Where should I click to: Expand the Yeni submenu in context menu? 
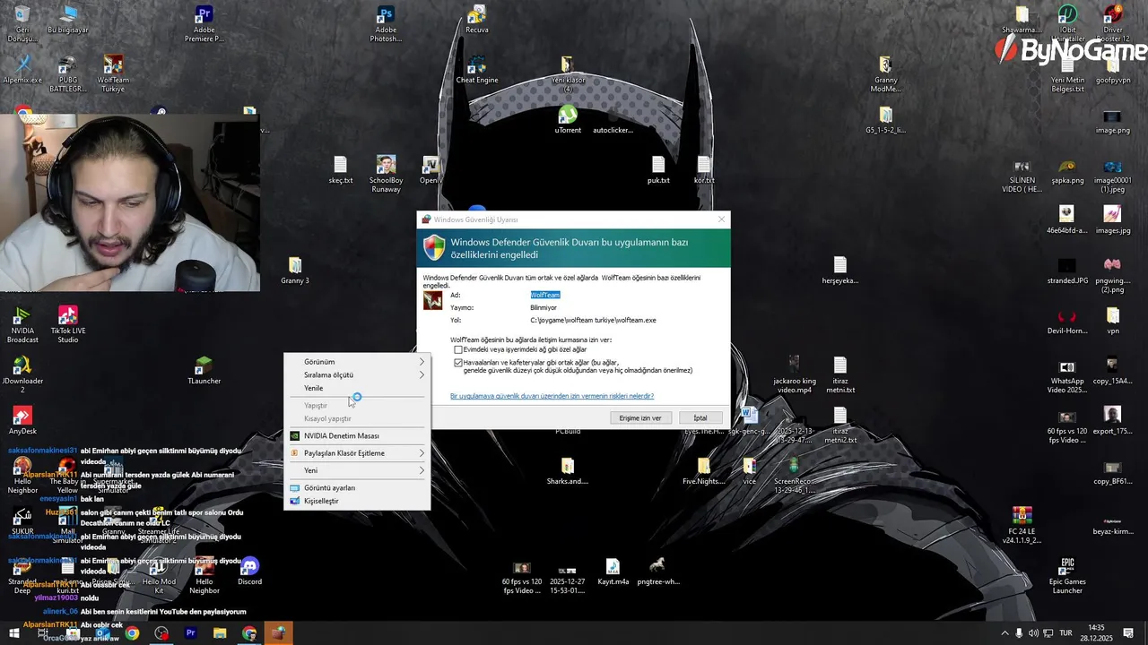coord(357,470)
